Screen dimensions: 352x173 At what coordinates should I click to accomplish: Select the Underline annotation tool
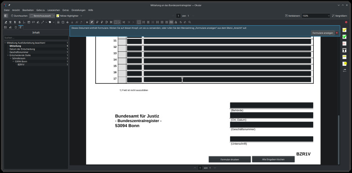(10, 22)
